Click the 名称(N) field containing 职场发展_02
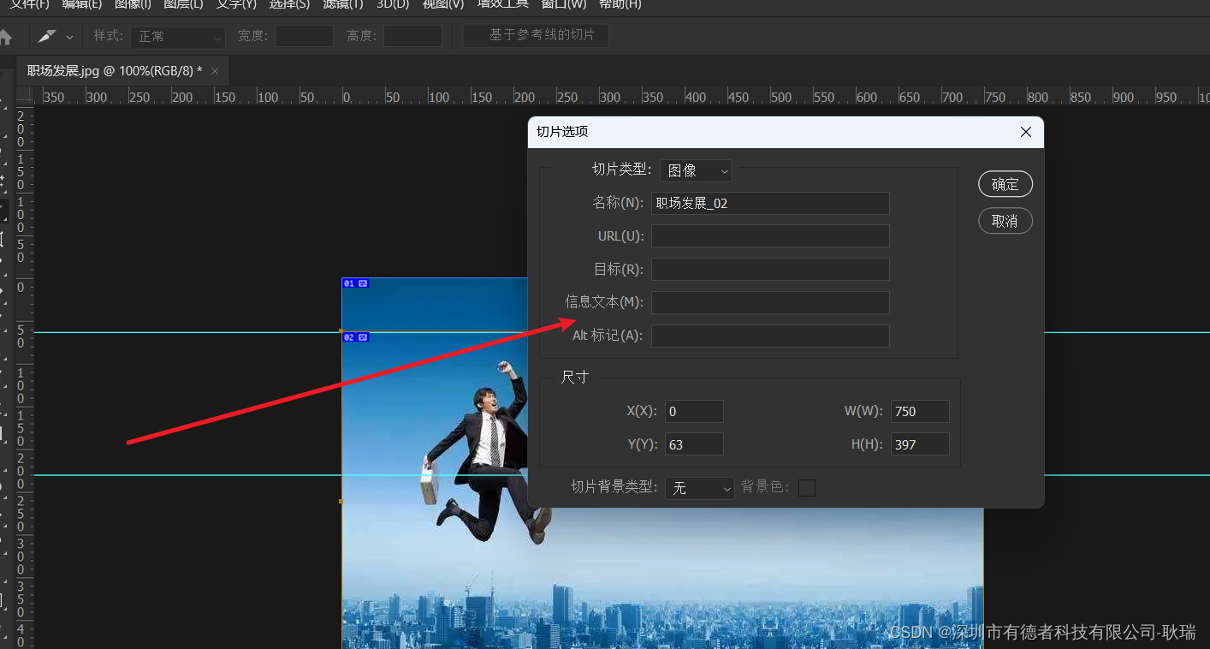1210x649 pixels. point(770,203)
